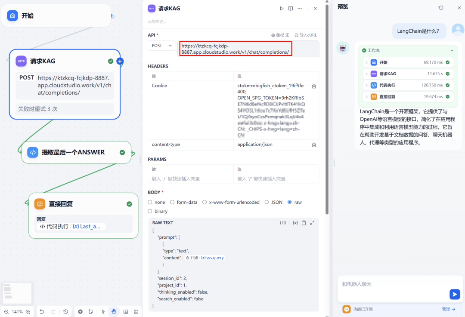This screenshot has width=465, height=317.
Task: Send the chat message with arrow button
Action: 454,294
